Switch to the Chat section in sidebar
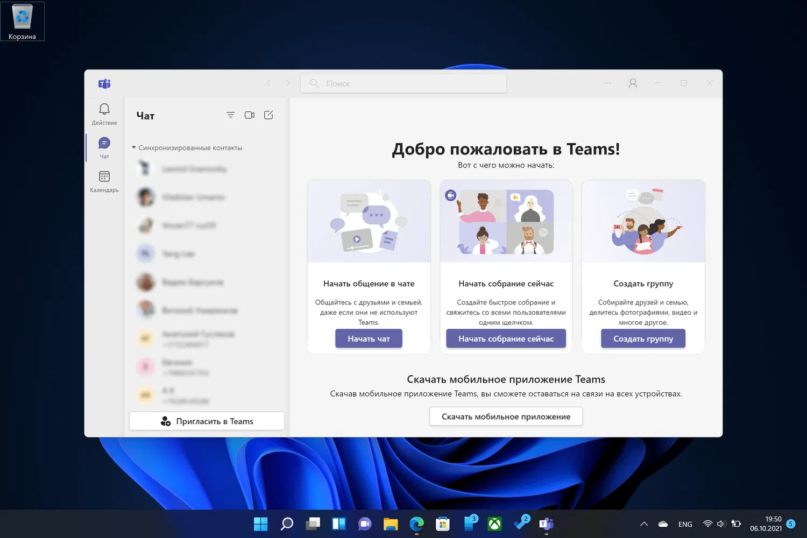The image size is (807, 538). click(104, 147)
